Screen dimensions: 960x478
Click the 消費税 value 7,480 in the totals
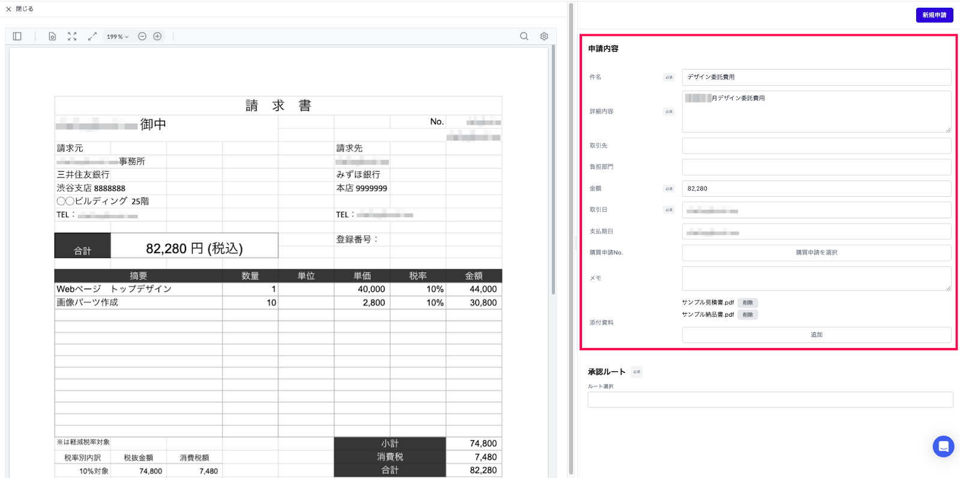485,457
